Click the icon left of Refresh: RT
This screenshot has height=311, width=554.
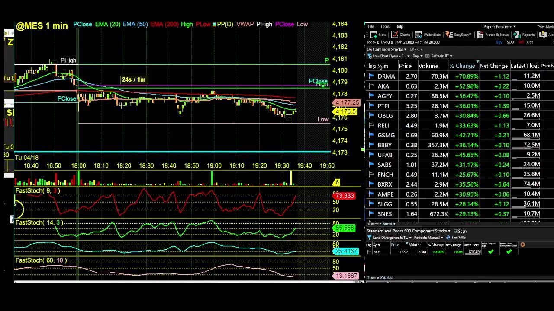coord(427,56)
